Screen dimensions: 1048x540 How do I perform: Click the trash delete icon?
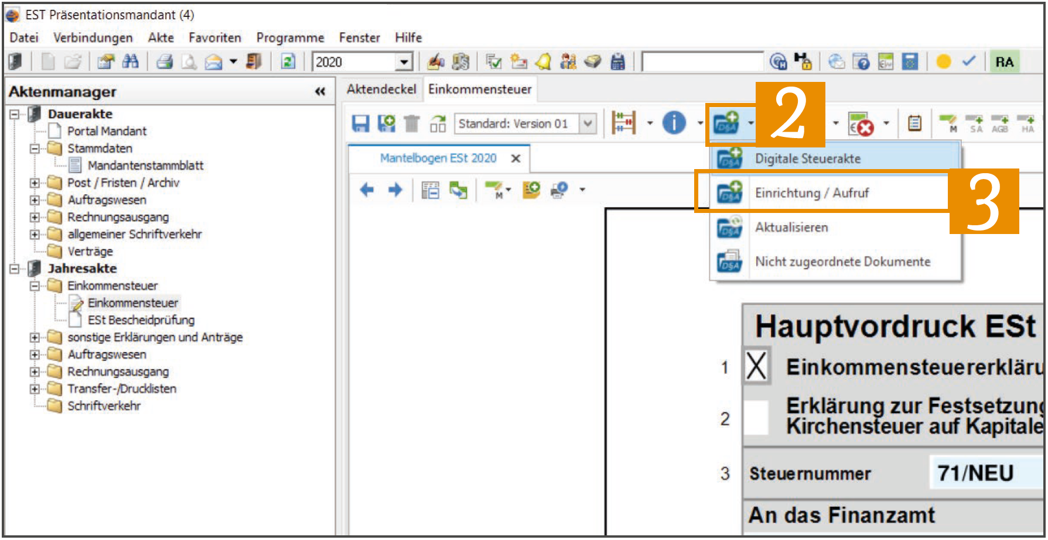(412, 123)
